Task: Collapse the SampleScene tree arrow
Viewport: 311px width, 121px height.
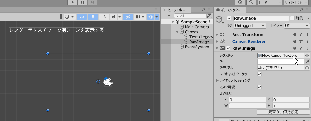Action: (173, 22)
